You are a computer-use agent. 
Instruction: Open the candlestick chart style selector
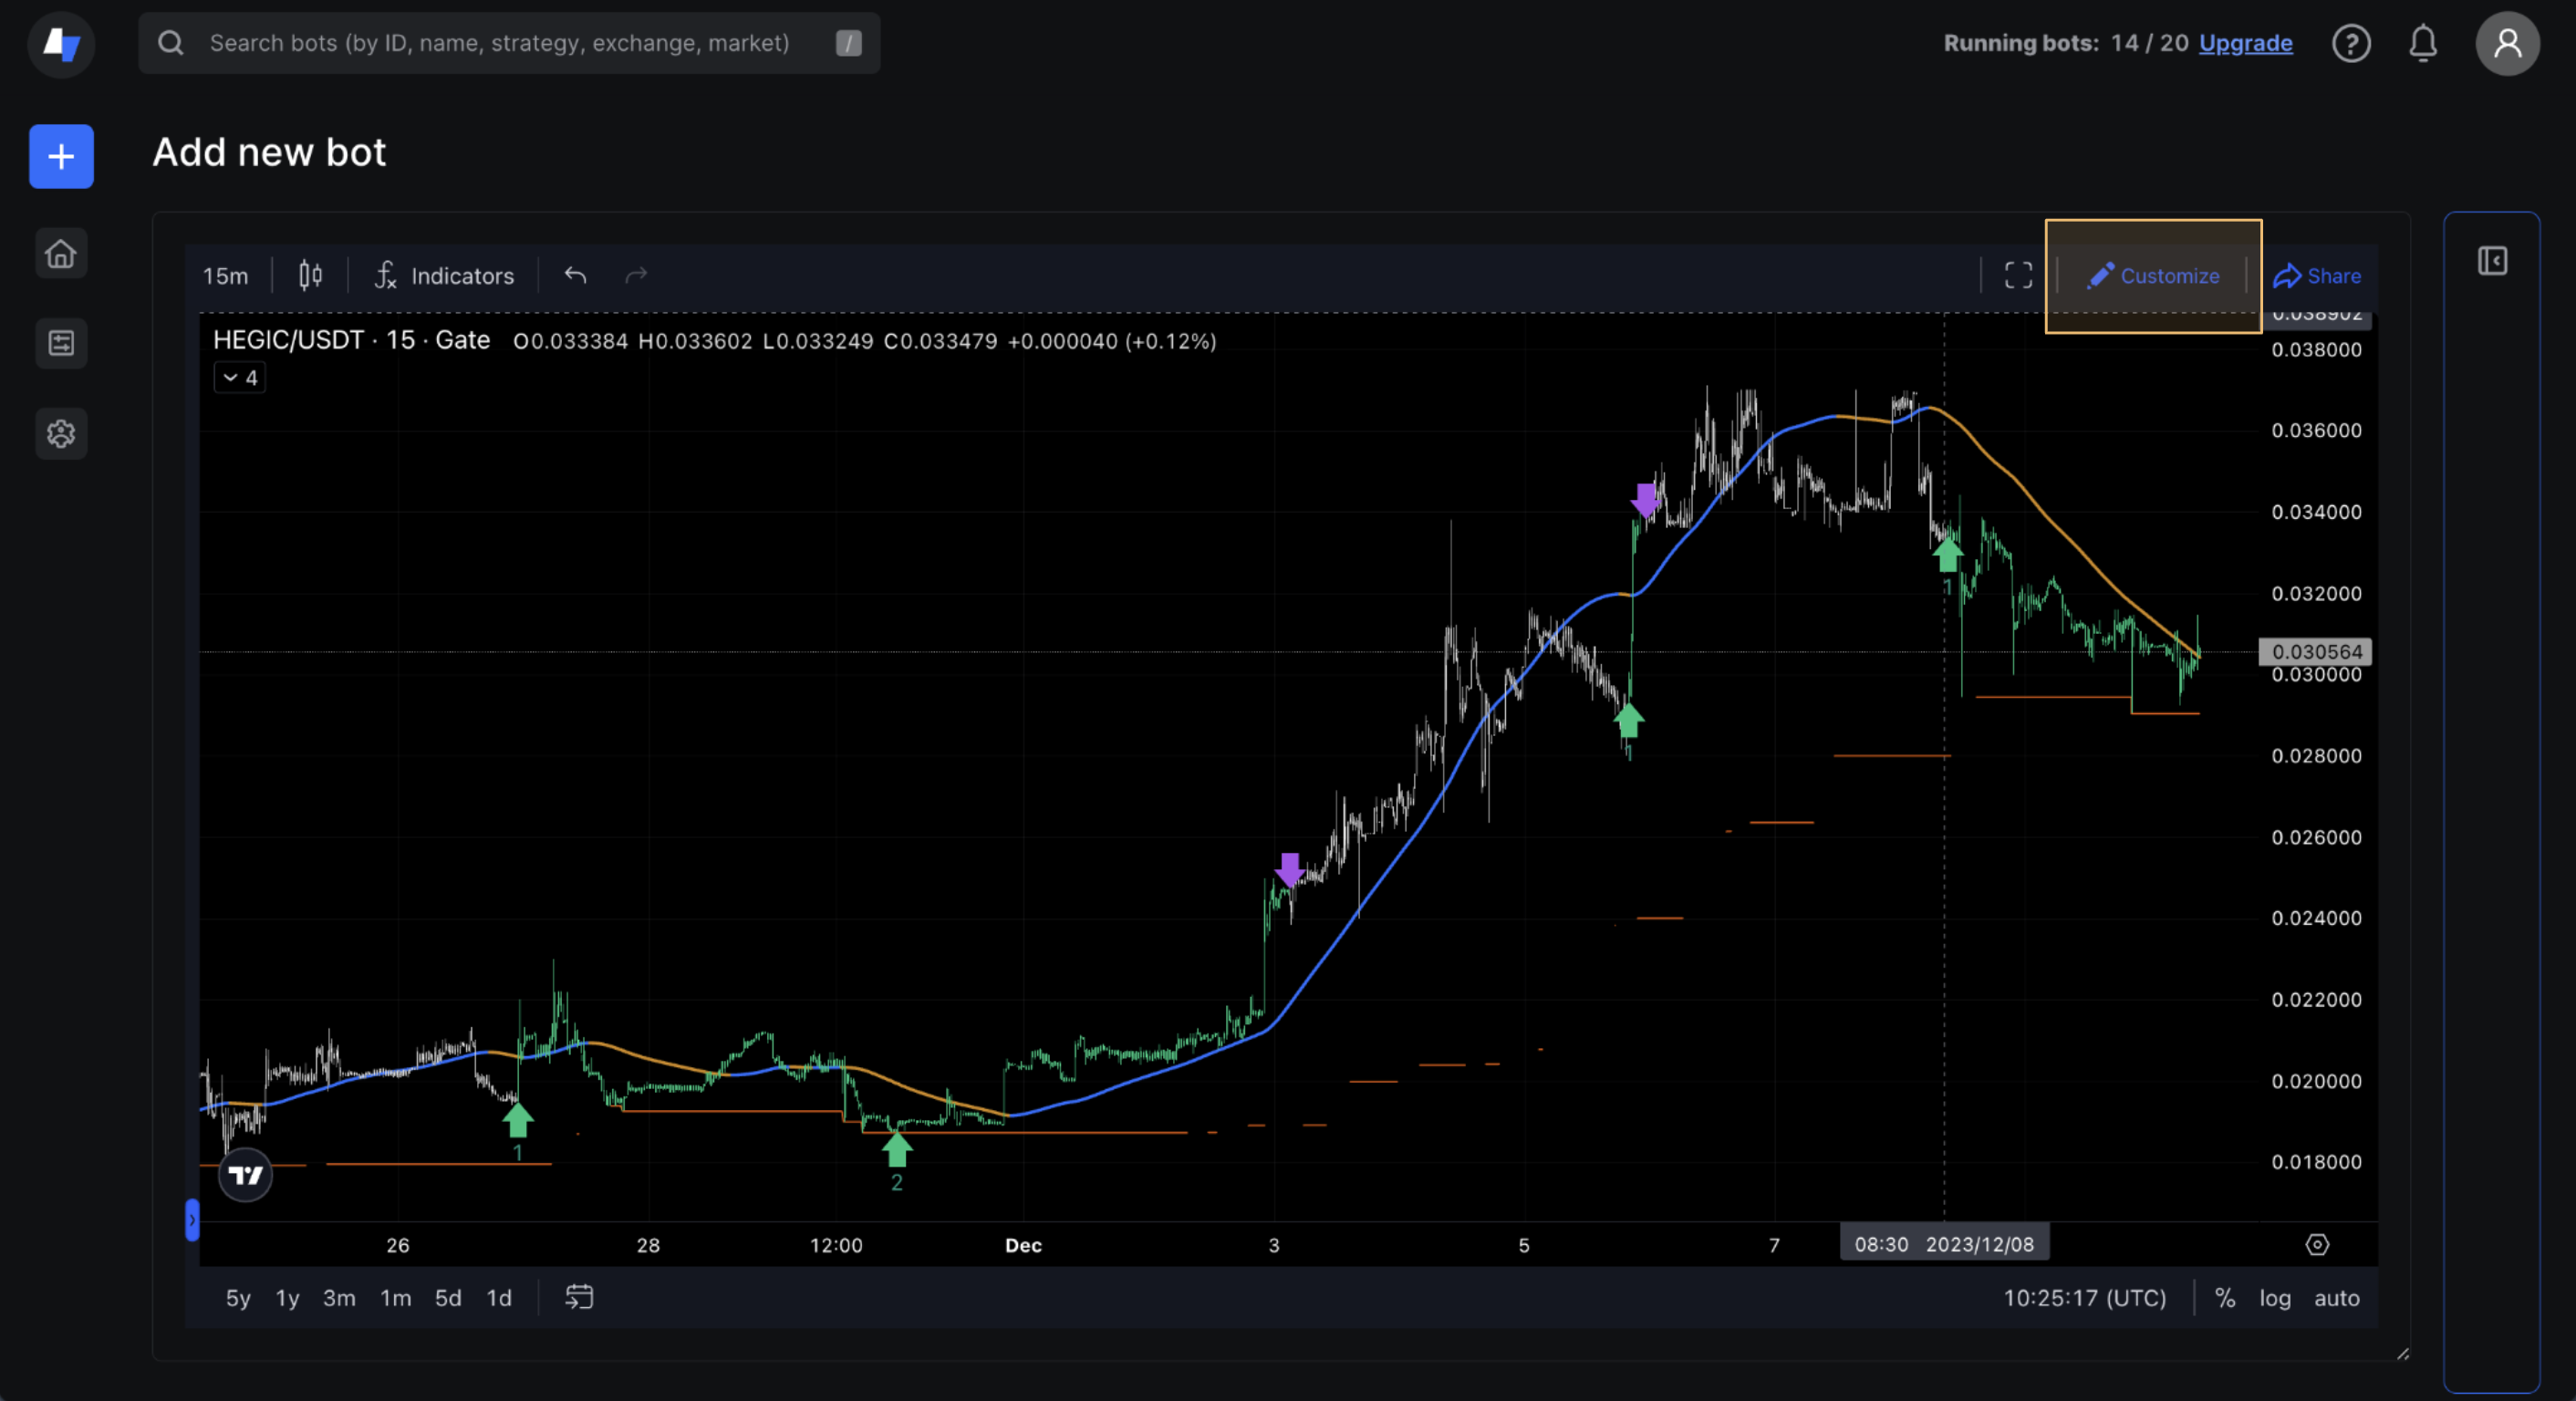[x=310, y=275]
